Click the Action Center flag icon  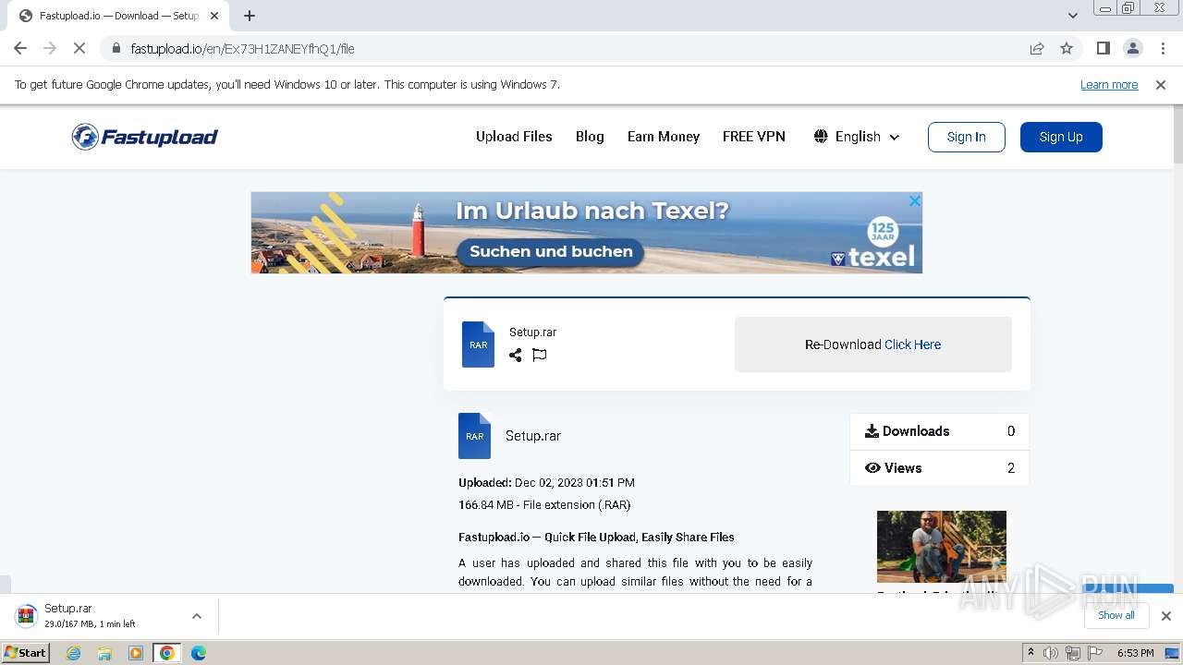tap(1093, 653)
